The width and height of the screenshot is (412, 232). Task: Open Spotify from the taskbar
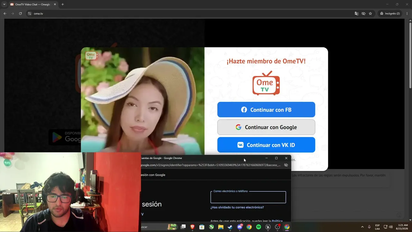tap(258, 227)
